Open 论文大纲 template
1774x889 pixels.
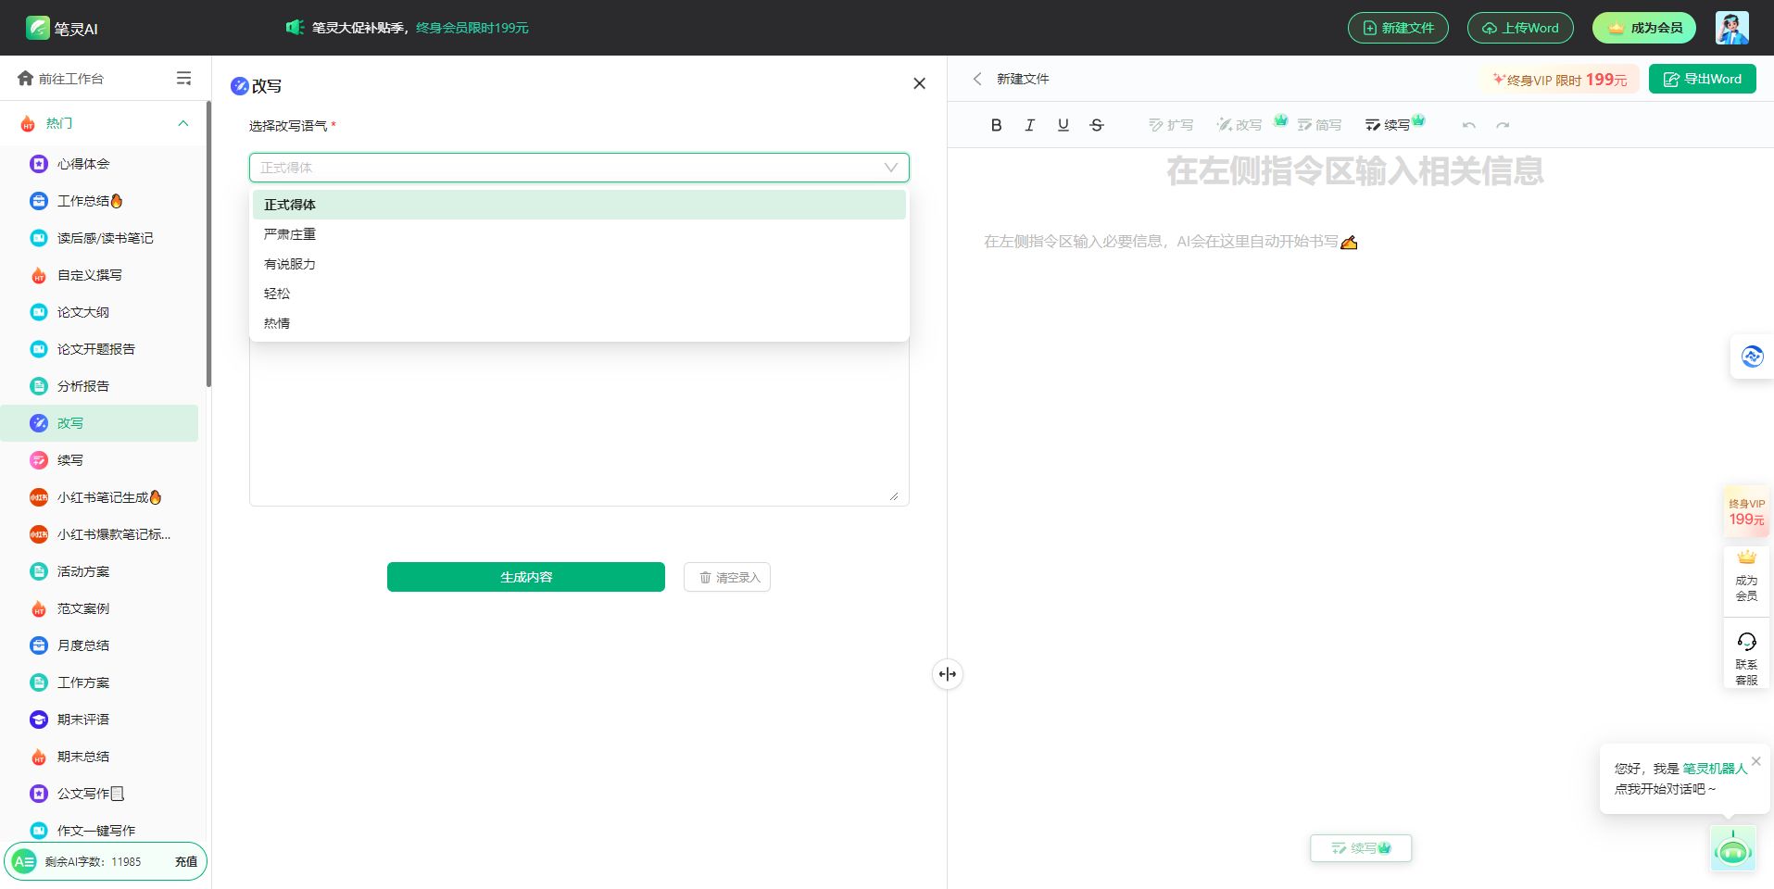[x=99, y=312]
